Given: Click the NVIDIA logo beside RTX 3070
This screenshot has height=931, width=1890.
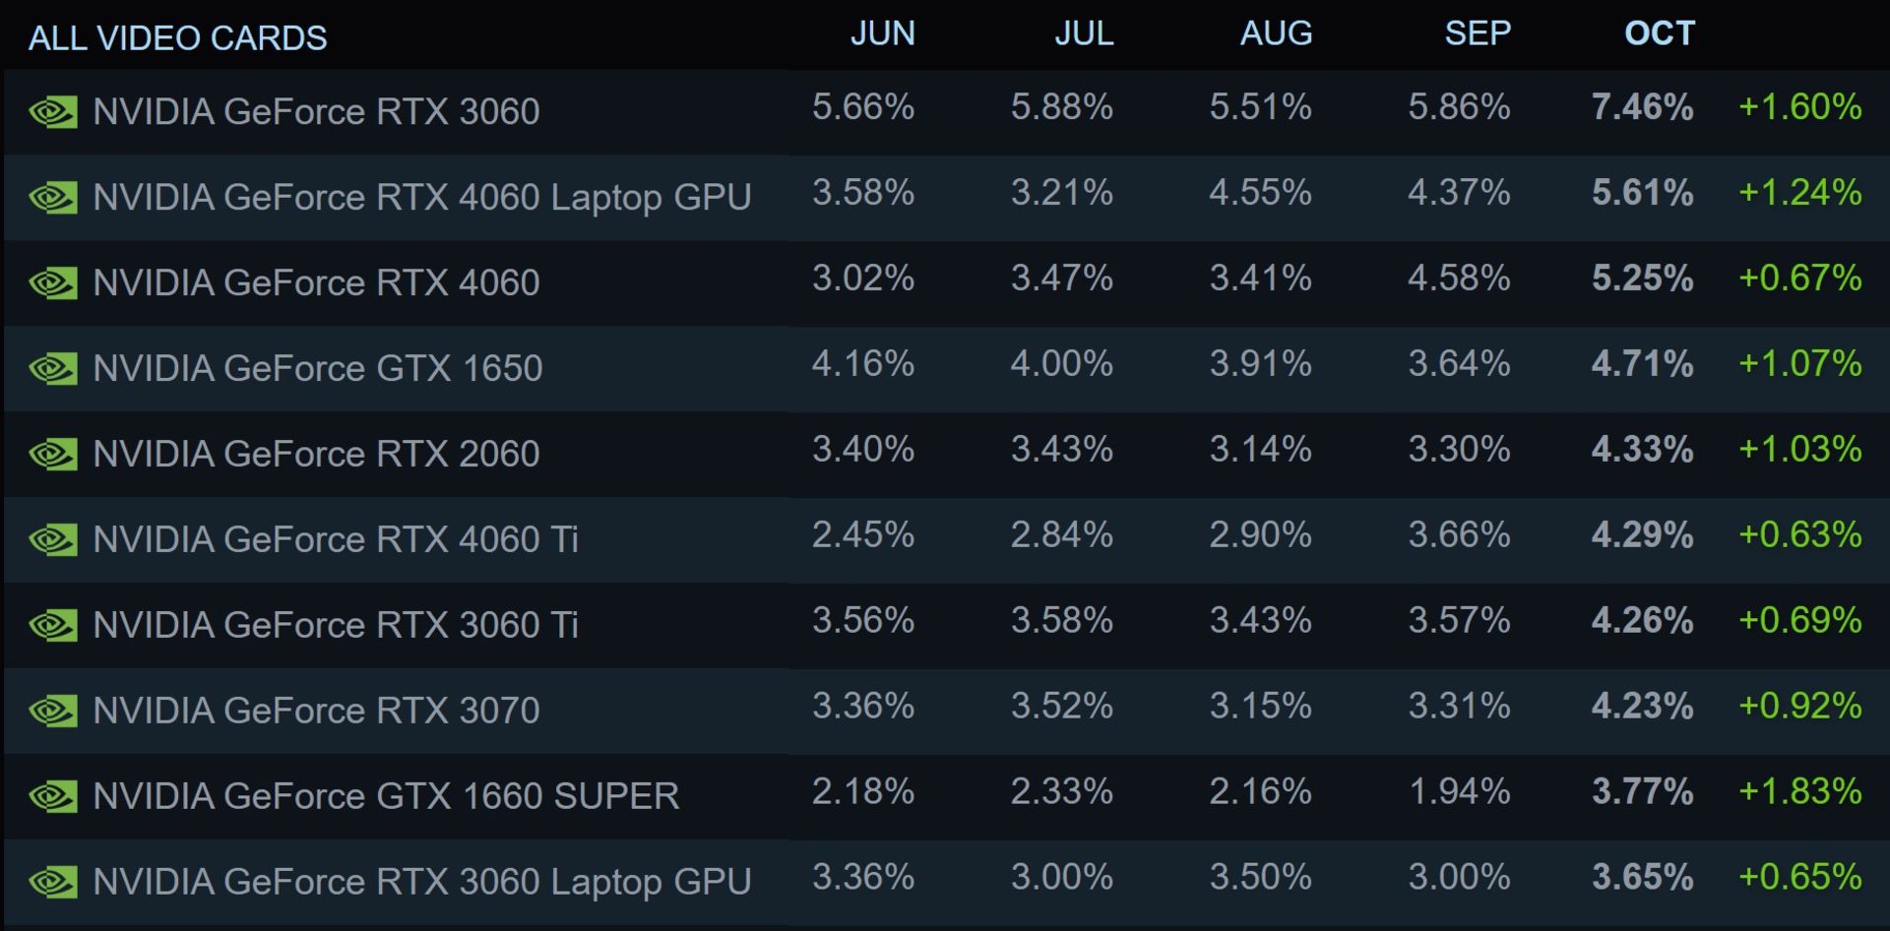Looking at the screenshot, I should pos(53,711).
